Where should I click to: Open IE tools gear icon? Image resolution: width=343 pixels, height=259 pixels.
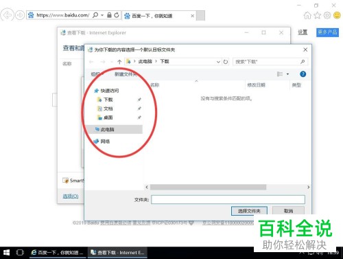point(327,15)
